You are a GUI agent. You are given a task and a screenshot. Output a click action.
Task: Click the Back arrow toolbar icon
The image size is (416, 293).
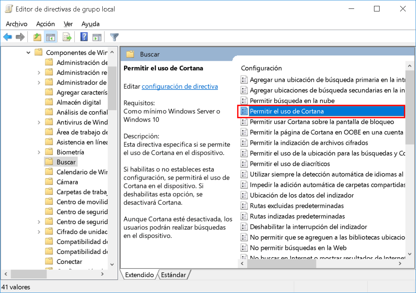[8, 37]
